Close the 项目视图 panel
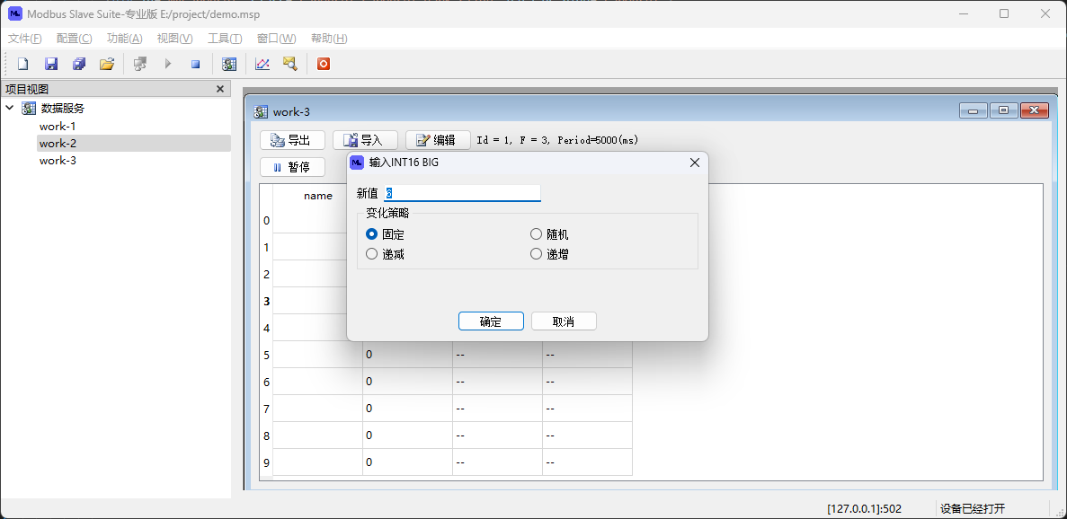This screenshot has width=1067, height=519. (220, 89)
